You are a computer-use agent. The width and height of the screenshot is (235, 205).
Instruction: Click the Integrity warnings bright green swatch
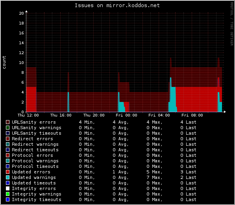click(7, 194)
